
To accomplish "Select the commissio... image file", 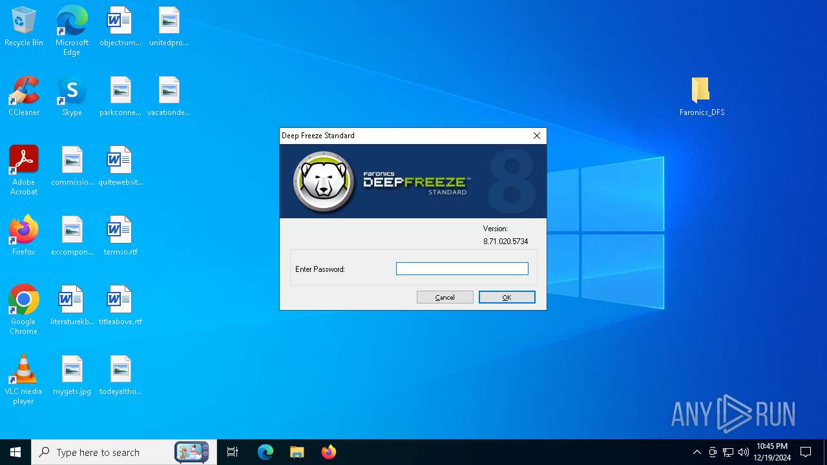I will (72, 167).
